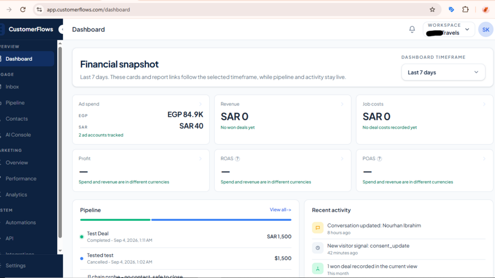Open API in the sidebar
The height and width of the screenshot is (278, 495).
point(9,238)
